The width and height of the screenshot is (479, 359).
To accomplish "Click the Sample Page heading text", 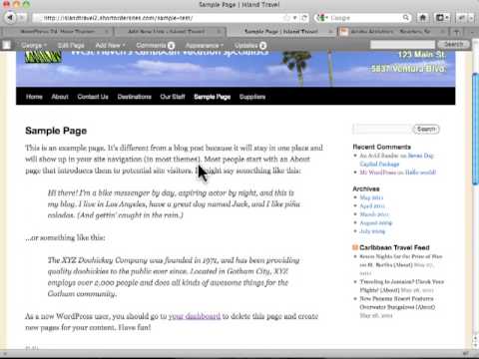I will tap(56, 131).
